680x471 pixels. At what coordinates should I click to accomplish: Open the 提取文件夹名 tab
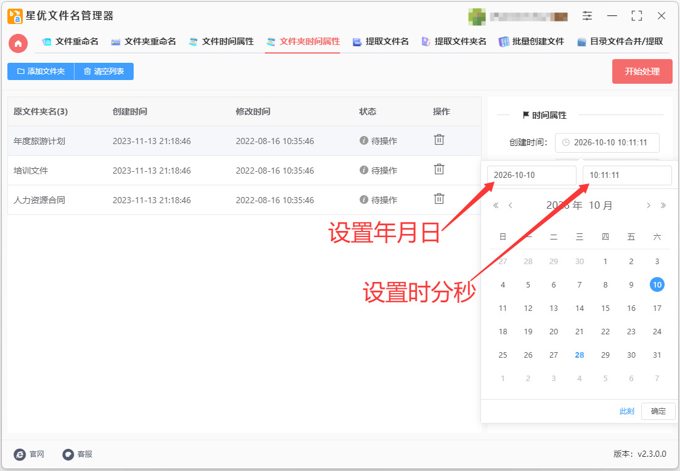(x=454, y=42)
